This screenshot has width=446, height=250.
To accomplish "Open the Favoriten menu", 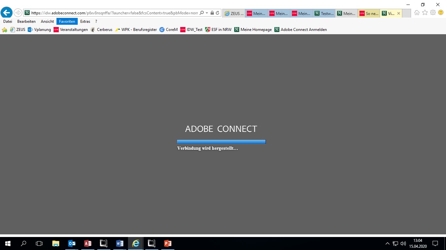I will click(67, 21).
